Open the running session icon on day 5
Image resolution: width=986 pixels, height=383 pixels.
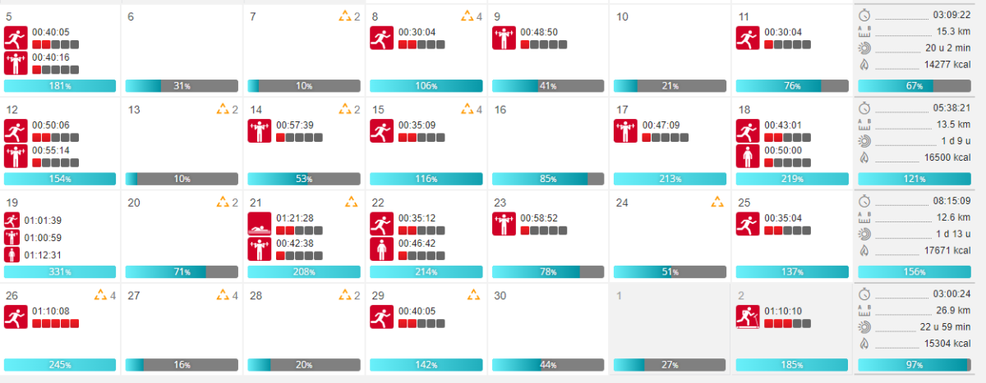pyautogui.click(x=16, y=38)
